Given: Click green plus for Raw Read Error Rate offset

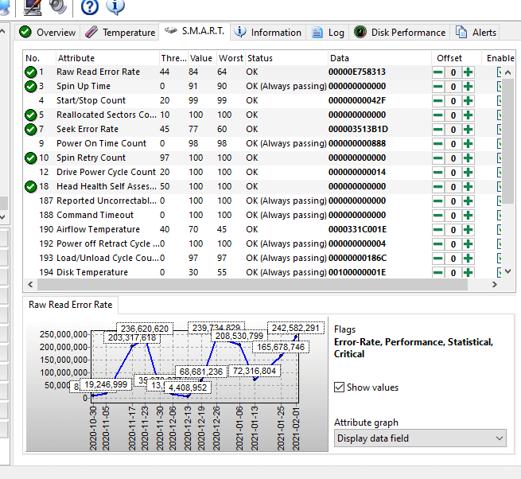Looking at the screenshot, I should pyautogui.click(x=468, y=72).
